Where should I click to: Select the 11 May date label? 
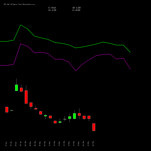(x=50, y=143)
